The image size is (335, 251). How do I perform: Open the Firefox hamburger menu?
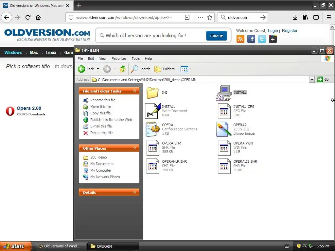coord(329,17)
